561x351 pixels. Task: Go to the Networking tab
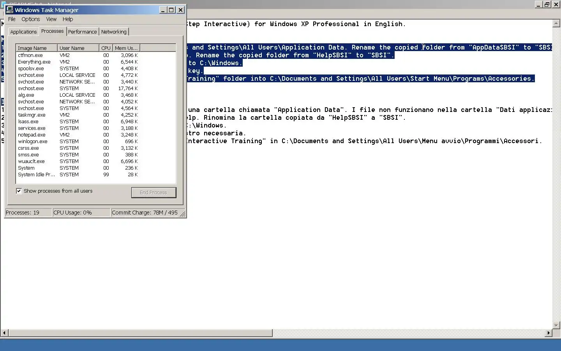[114, 32]
